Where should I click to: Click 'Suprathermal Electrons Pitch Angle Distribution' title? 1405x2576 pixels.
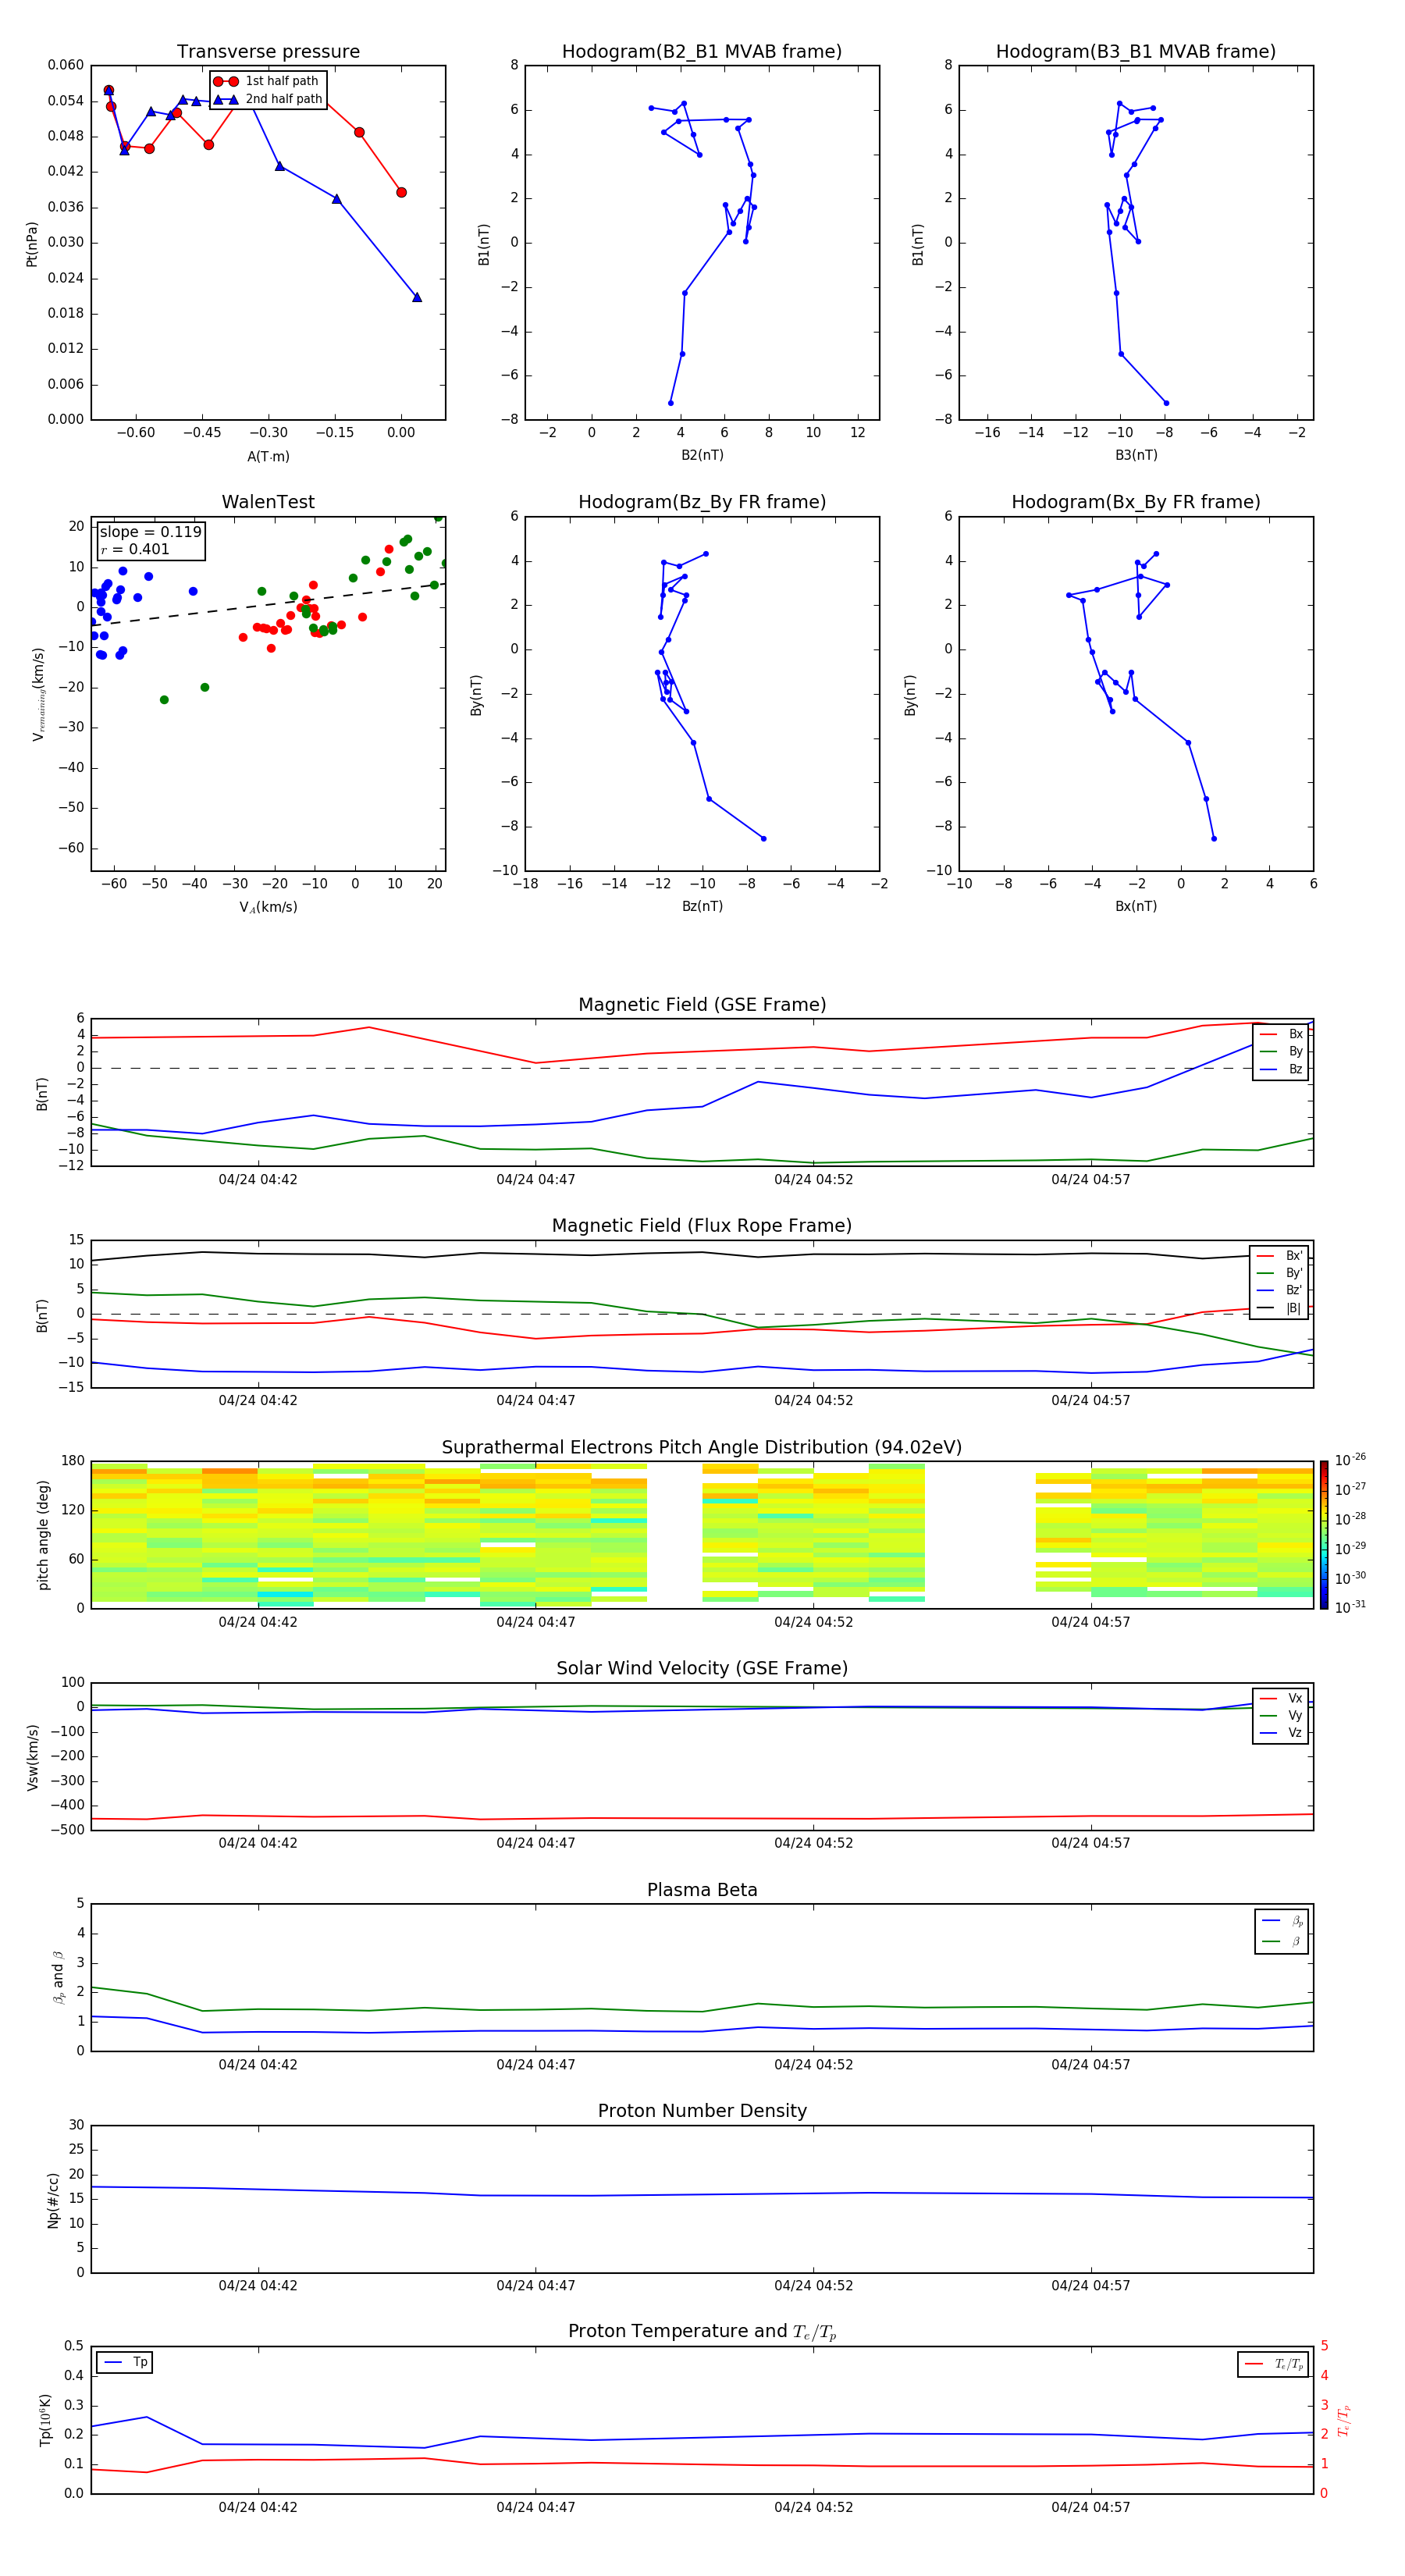tap(702, 1448)
